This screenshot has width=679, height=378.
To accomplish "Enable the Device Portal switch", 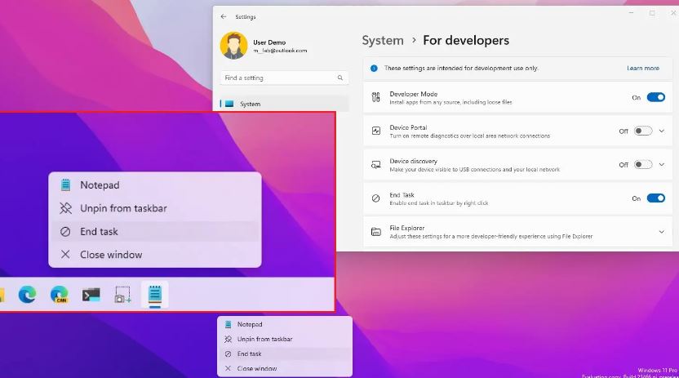I will click(642, 131).
